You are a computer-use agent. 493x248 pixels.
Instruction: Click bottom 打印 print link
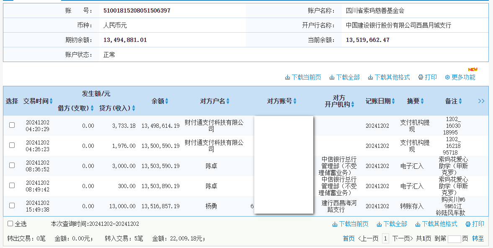point(475,224)
